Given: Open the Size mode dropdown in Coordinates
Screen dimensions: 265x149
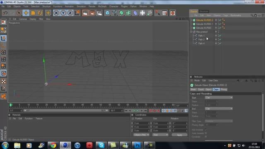Looking at the screenshot, I should 160,135.
